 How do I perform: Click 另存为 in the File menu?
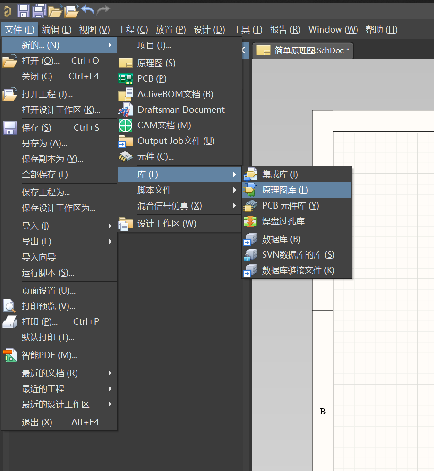(44, 143)
